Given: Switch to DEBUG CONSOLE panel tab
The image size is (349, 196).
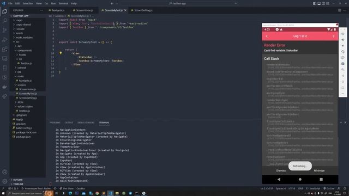Looking at the screenshot, I should coord(86,122).
